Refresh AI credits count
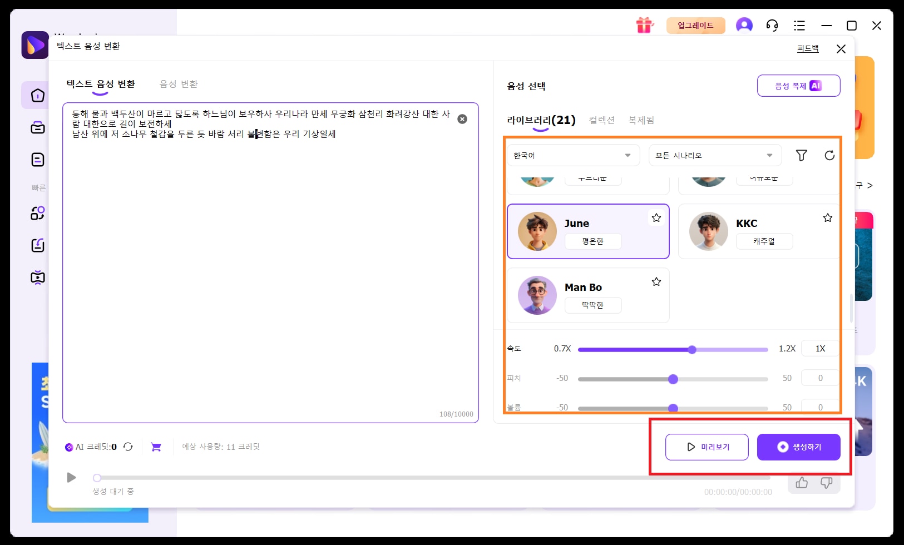This screenshot has width=904, height=545. click(128, 447)
